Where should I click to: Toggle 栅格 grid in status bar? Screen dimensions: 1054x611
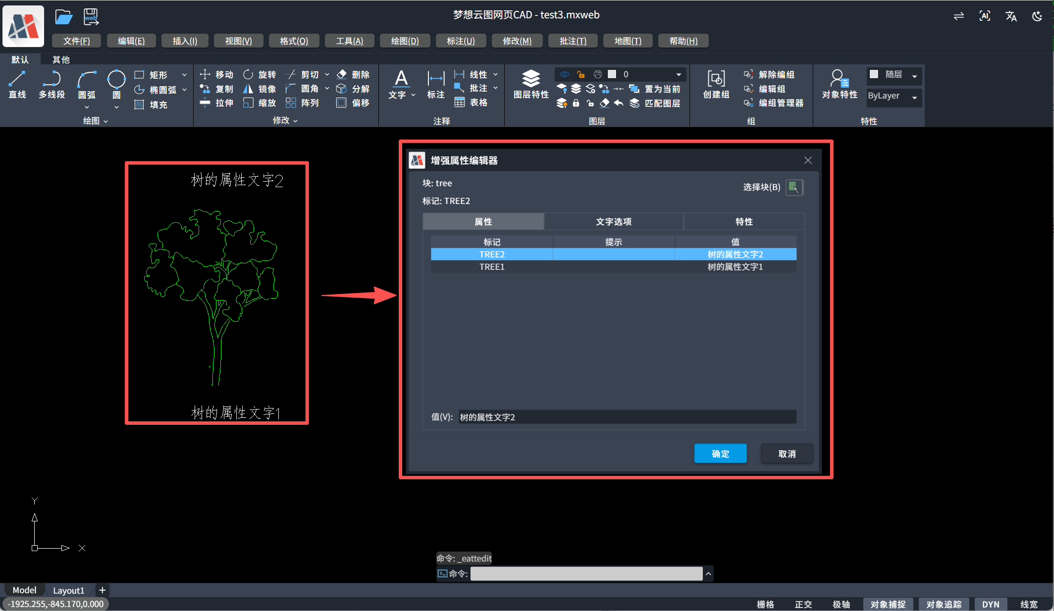765,604
